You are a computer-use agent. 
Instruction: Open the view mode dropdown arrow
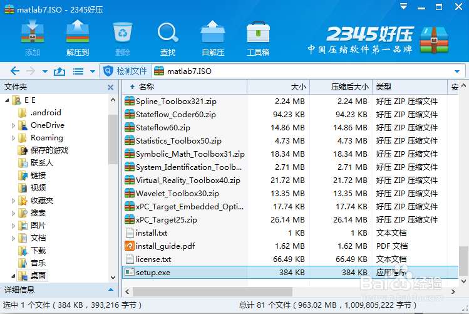click(93, 71)
